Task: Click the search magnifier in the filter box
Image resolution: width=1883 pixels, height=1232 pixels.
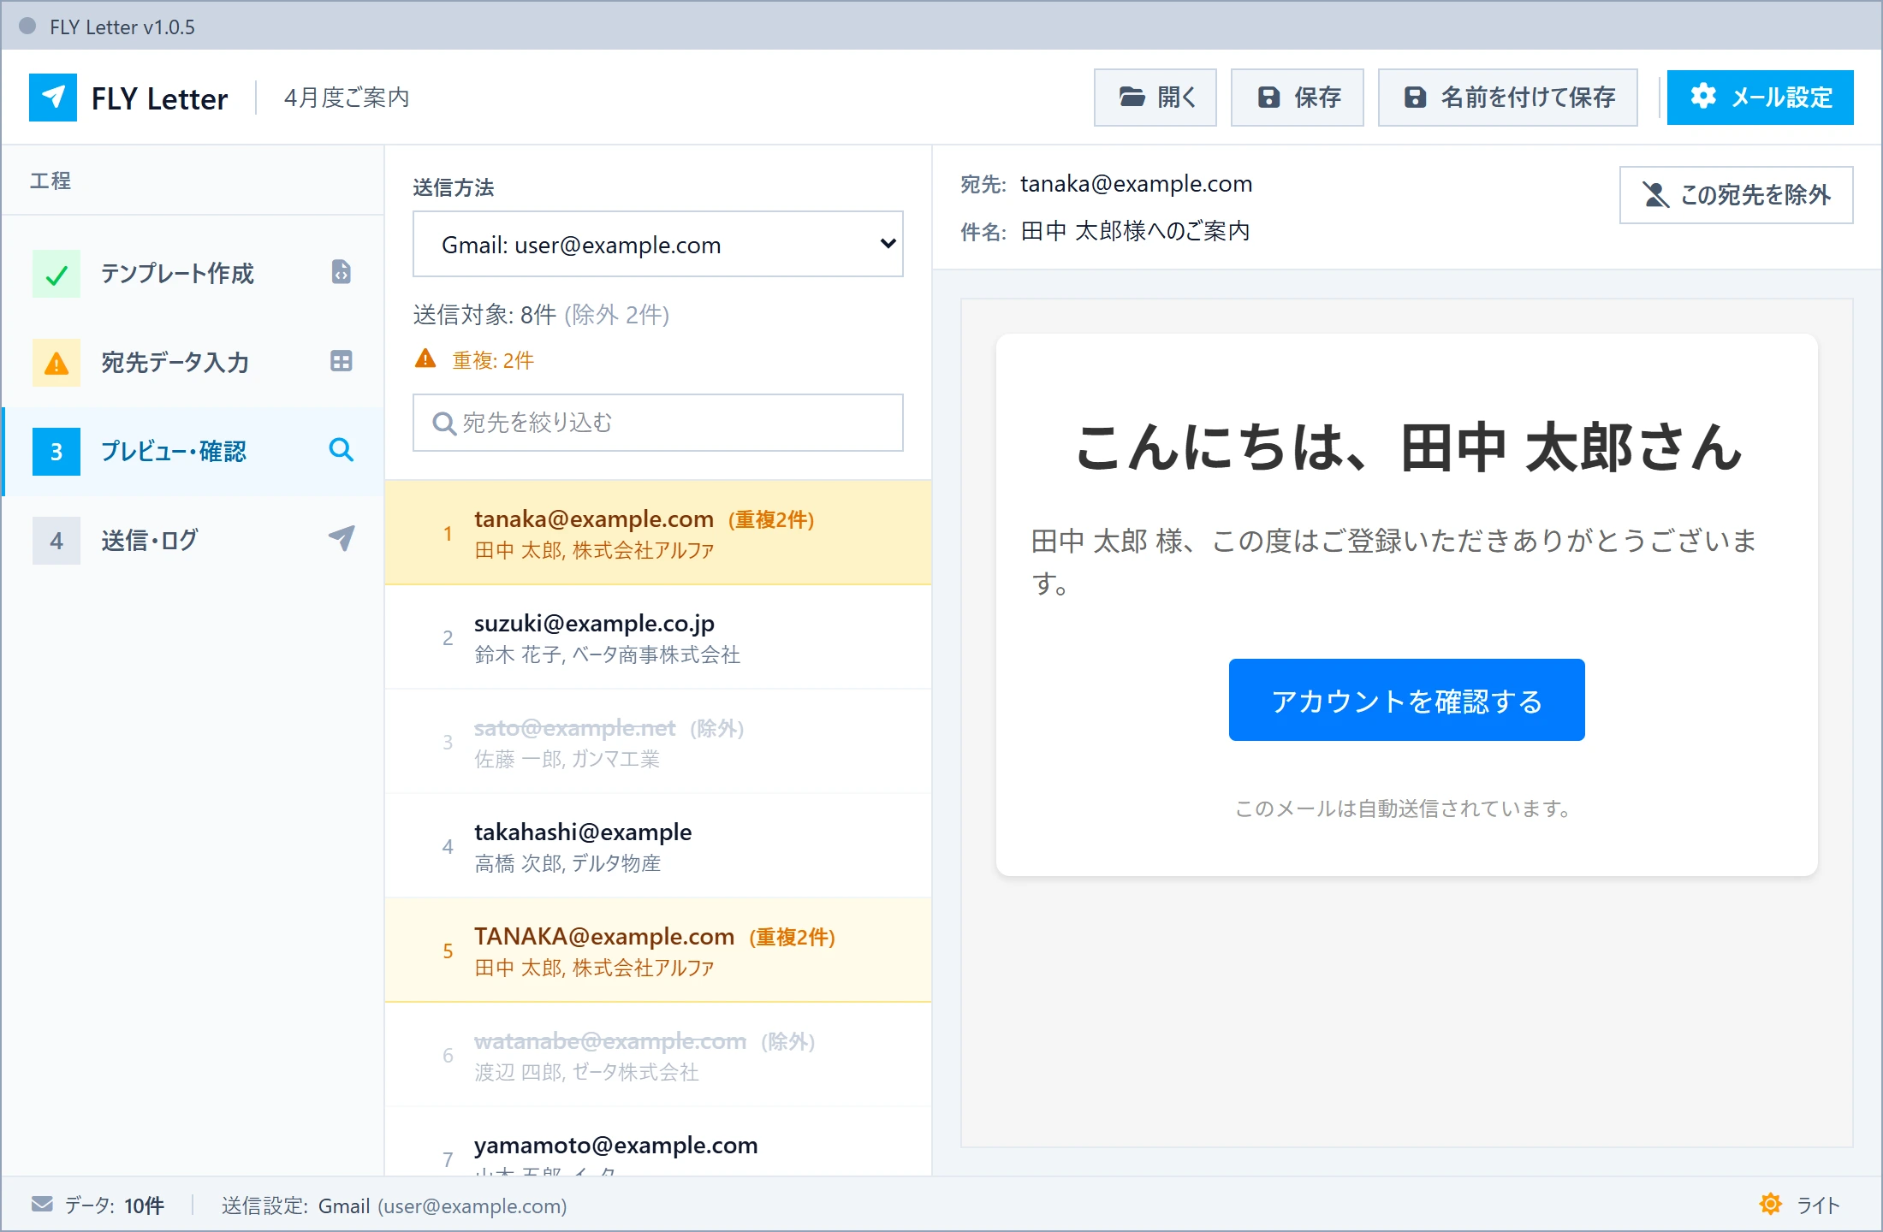Action: pos(443,423)
